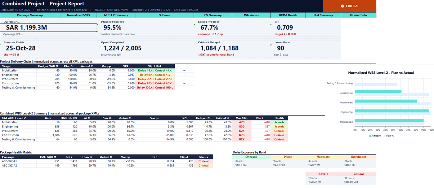Click the Engineering actual bar in chart

click(392, 111)
